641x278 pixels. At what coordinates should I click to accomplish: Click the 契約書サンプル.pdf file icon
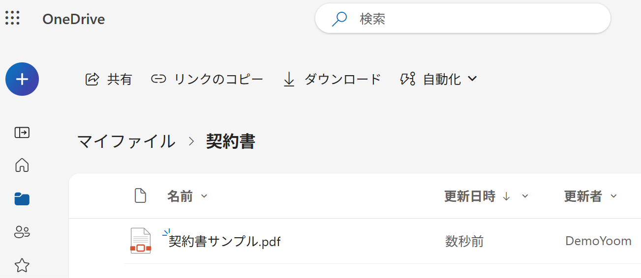tap(141, 241)
